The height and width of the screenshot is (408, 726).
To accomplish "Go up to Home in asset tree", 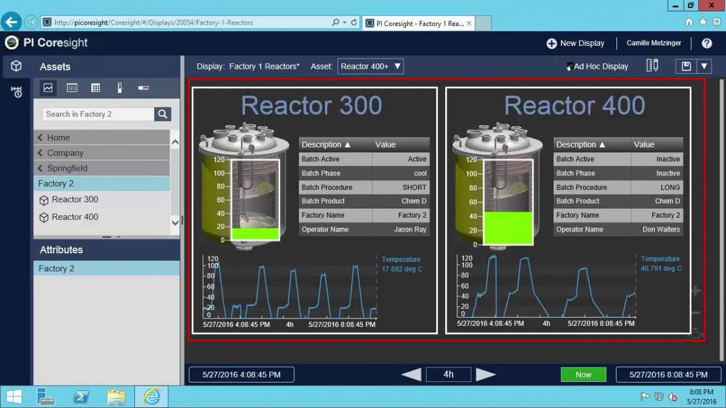I will click(102, 137).
